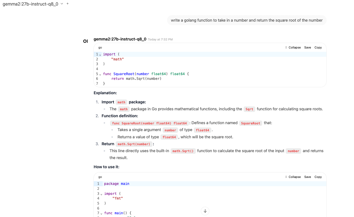Click the 'Function definition:' list heading
354x217 pixels.
pos(120,116)
